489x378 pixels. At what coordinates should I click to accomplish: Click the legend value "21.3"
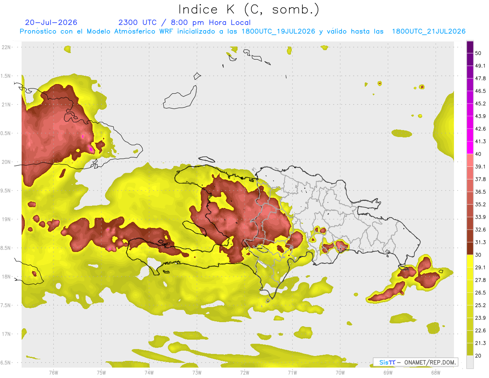tap(480, 343)
